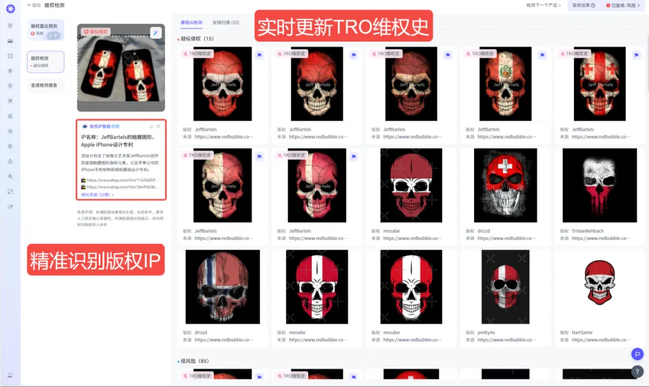This screenshot has height=387, width=649.
Task: Click the IP名称 JeffBartels title text
Action: [x=118, y=141]
